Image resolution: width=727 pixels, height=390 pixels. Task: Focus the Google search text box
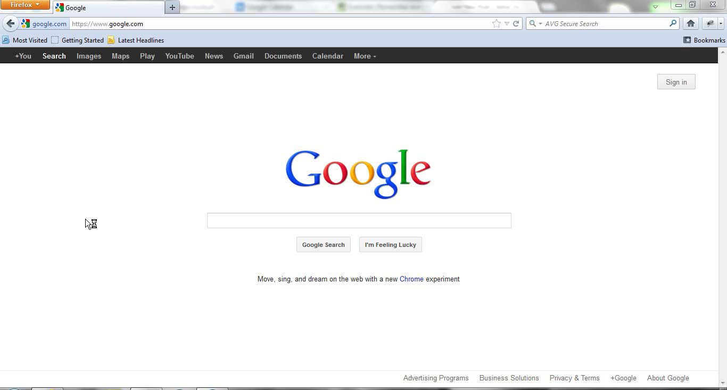click(x=359, y=220)
